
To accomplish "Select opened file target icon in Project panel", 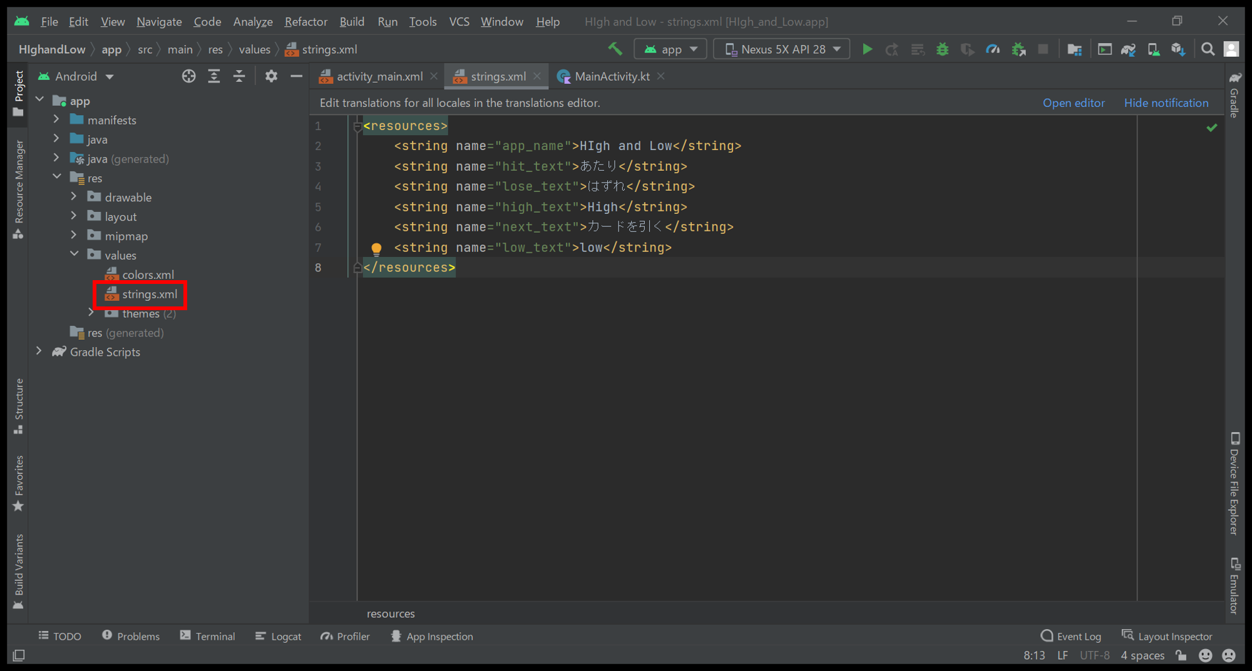I will pos(188,76).
